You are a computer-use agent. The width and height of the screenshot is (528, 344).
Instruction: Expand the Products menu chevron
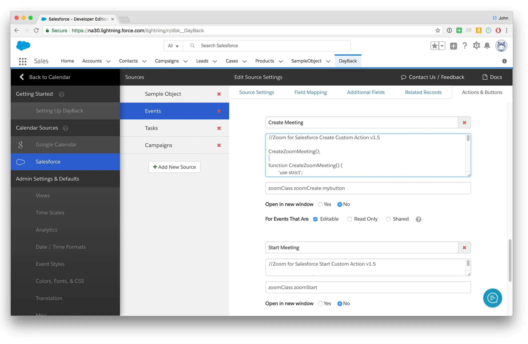click(281, 61)
